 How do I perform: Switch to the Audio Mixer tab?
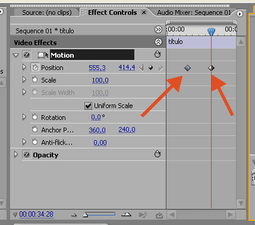point(194,12)
